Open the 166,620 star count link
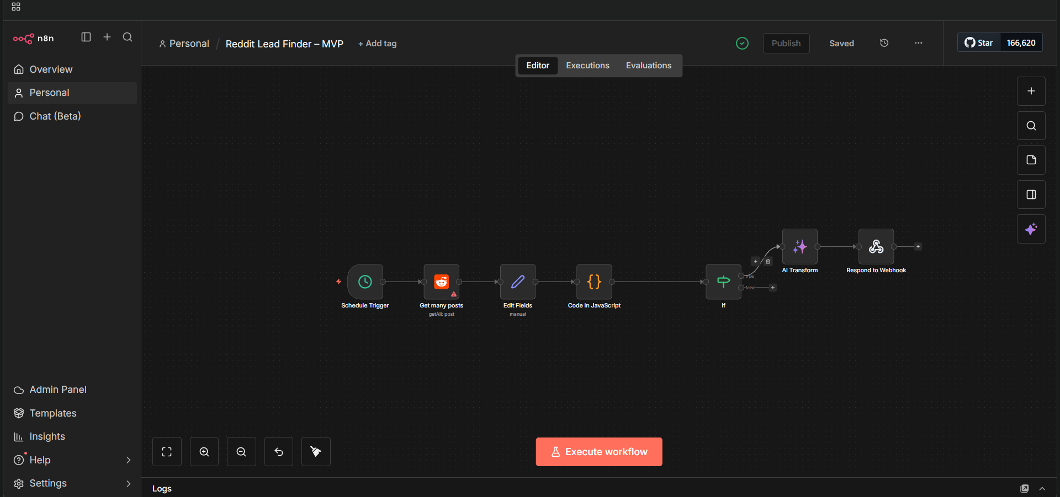 tap(1021, 43)
